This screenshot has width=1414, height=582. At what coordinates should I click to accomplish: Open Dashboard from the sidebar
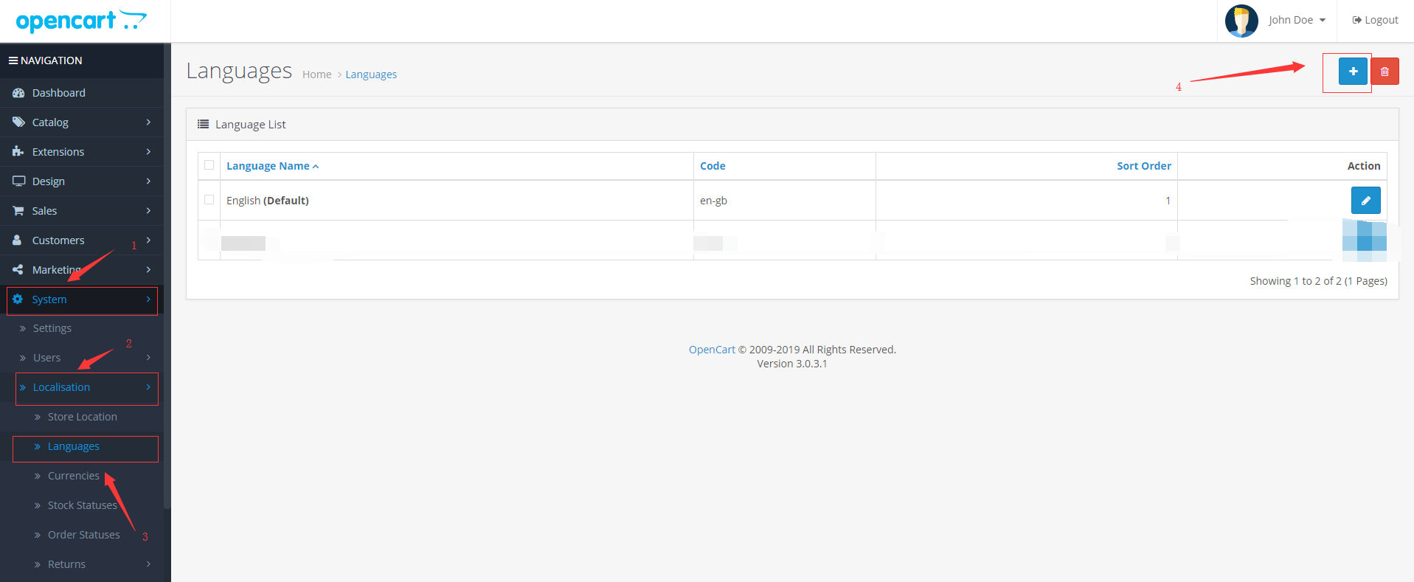tap(59, 93)
